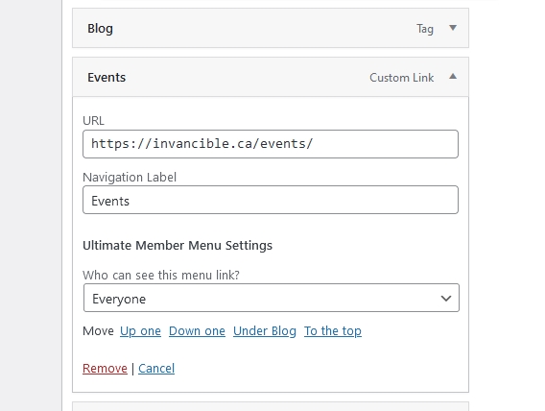
Task: Focus the Navigation Label text box
Action: [271, 200]
